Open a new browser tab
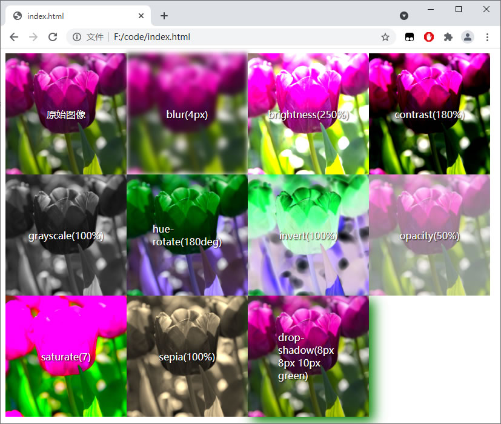The height and width of the screenshot is (424, 501). (164, 16)
